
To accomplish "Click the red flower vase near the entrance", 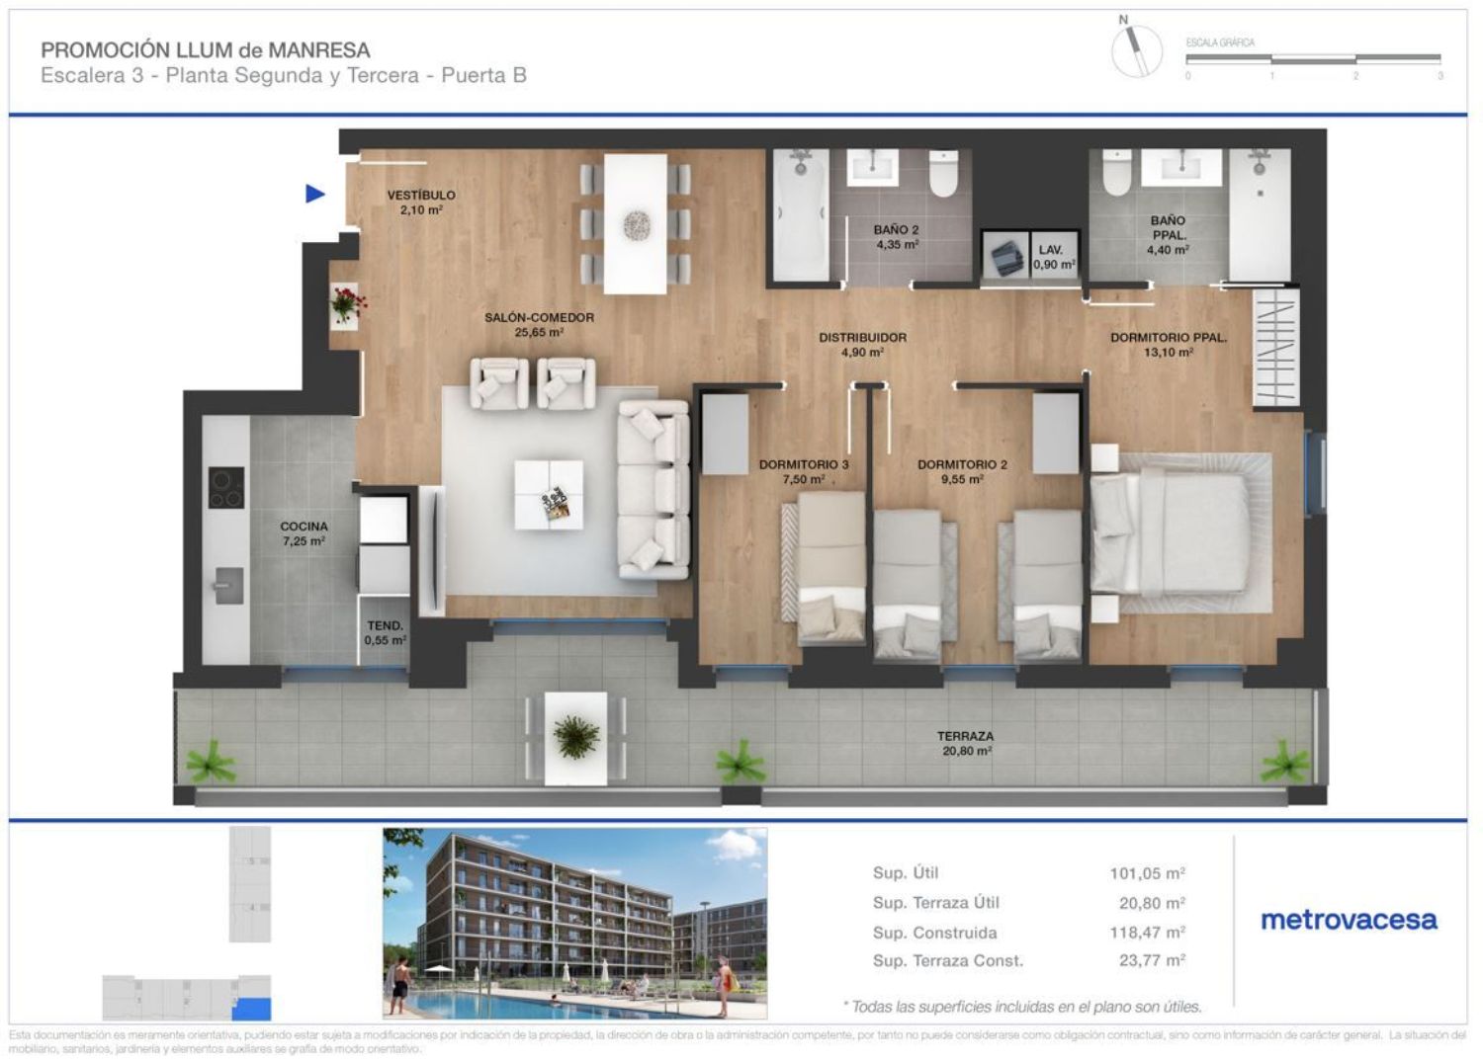I will click(x=345, y=302).
